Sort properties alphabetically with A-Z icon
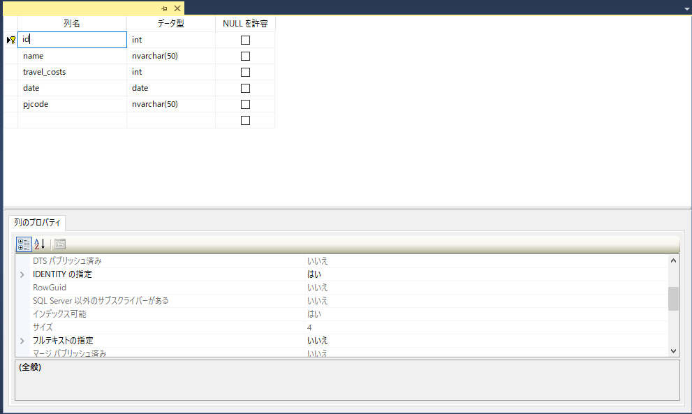Viewport: 692px width, 414px height. coord(40,244)
